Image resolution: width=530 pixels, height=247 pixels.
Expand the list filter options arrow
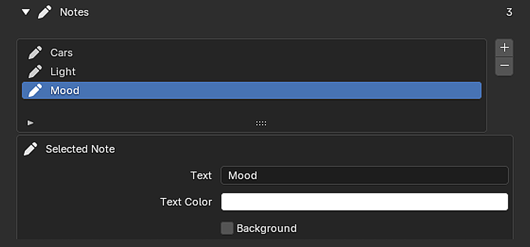pos(30,123)
